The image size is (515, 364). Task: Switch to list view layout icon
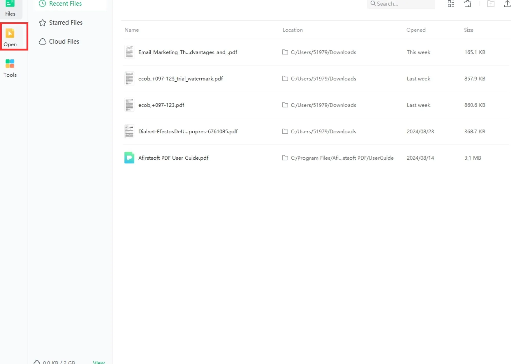(451, 4)
